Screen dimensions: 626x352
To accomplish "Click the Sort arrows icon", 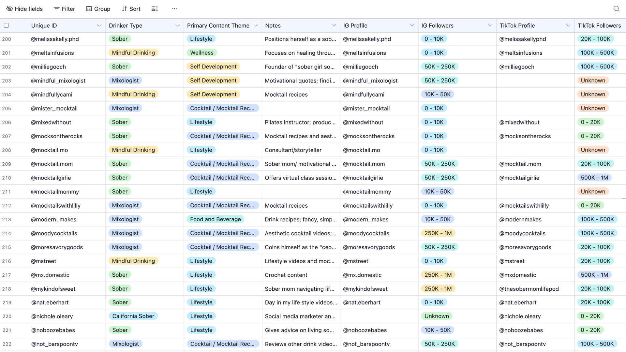I will click(x=124, y=9).
